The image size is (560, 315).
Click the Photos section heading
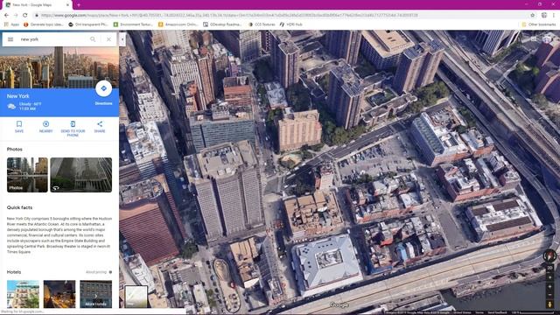pos(15,150)
